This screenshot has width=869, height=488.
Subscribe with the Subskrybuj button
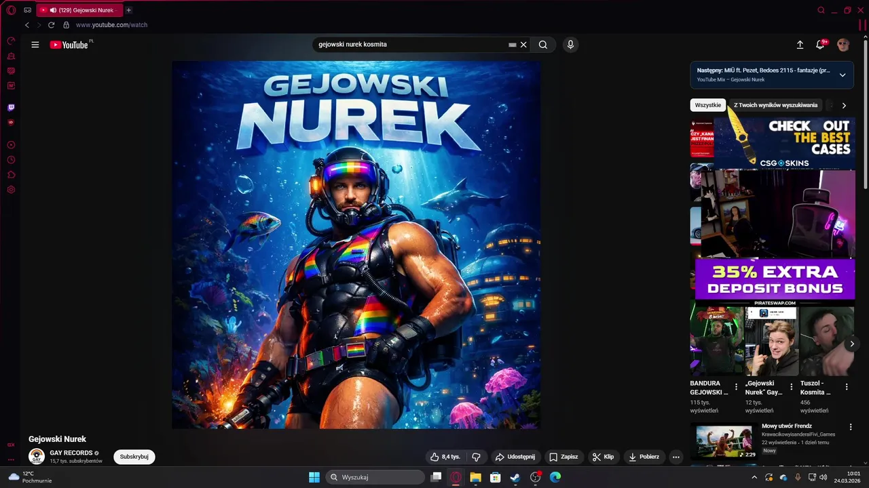pos(134,457)
